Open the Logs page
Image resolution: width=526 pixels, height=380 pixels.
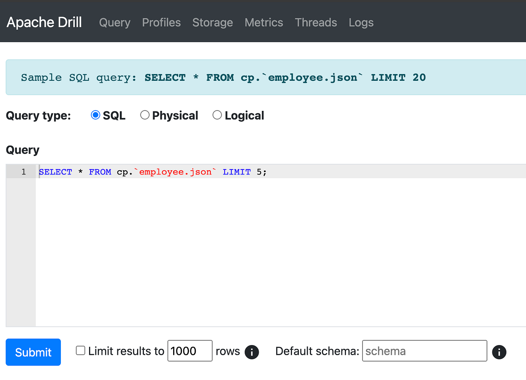tap(361, 23)
